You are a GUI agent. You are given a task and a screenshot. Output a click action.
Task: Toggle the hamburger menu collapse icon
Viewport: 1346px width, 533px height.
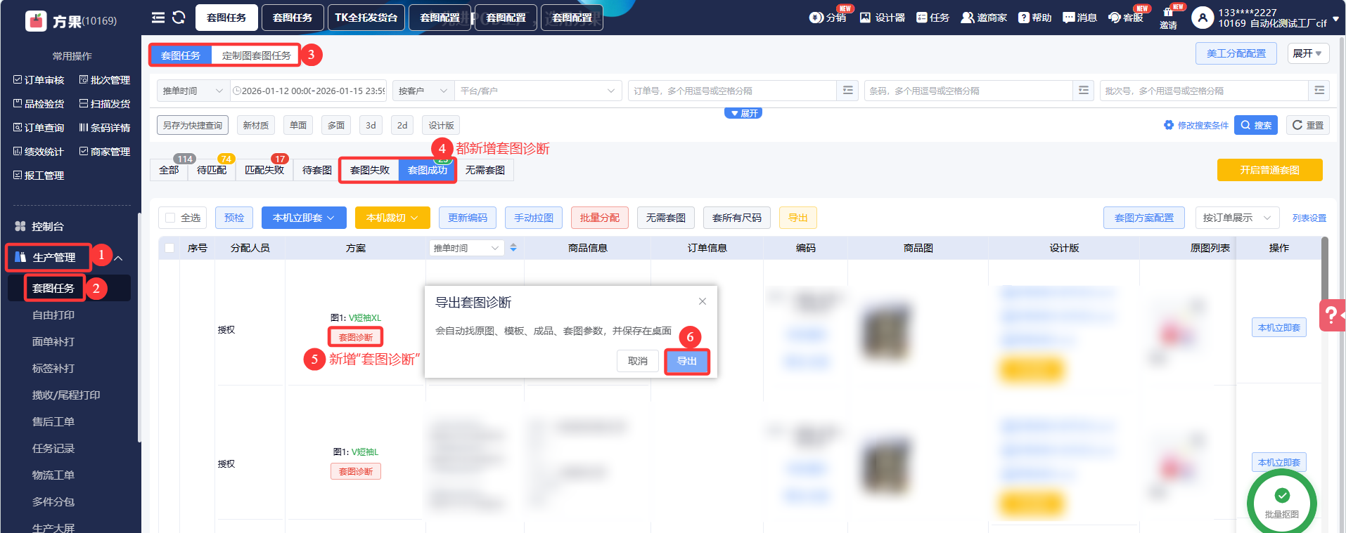pos(158,18)
